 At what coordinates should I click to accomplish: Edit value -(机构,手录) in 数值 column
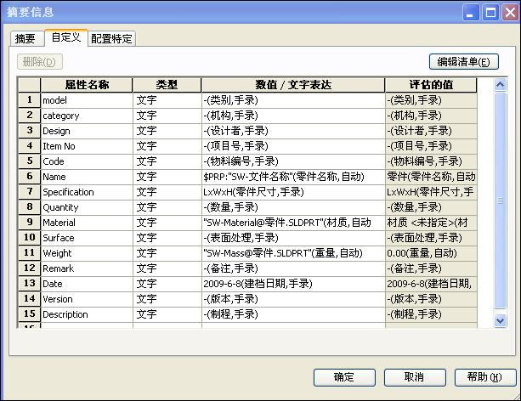[293, 116]
